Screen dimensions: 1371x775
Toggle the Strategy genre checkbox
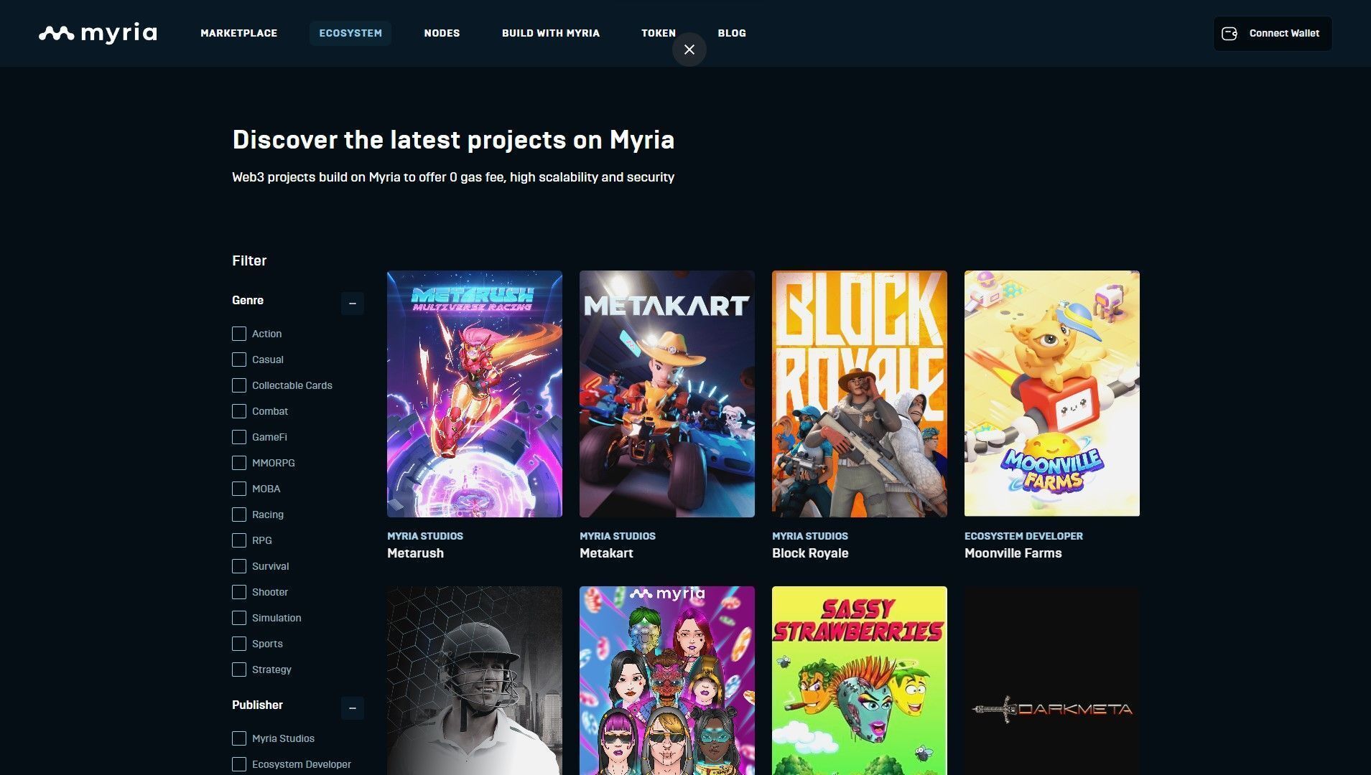pyautogui.click(x=238, y=670)
